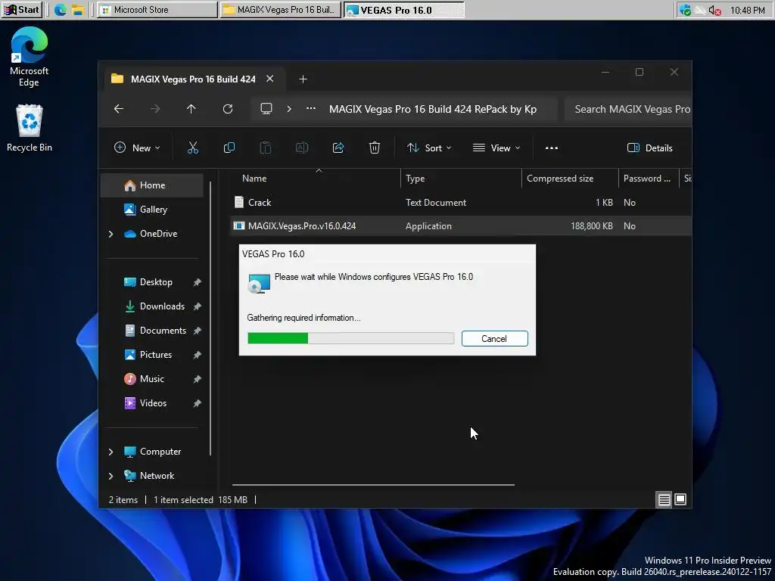This screenshot has height=581, width=775.
Task: Open the New dropdown menu
Action: [138, 148]
